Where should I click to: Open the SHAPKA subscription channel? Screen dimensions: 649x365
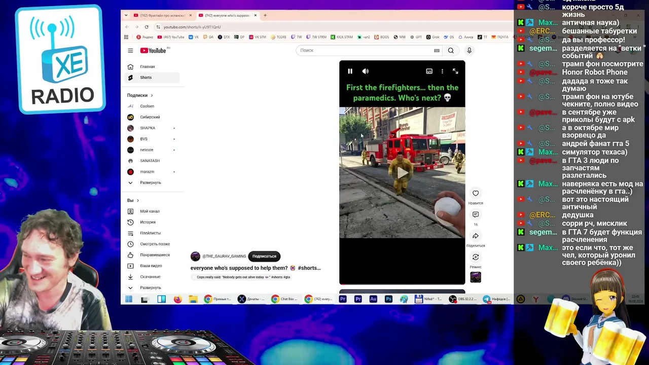pos(153,128)
